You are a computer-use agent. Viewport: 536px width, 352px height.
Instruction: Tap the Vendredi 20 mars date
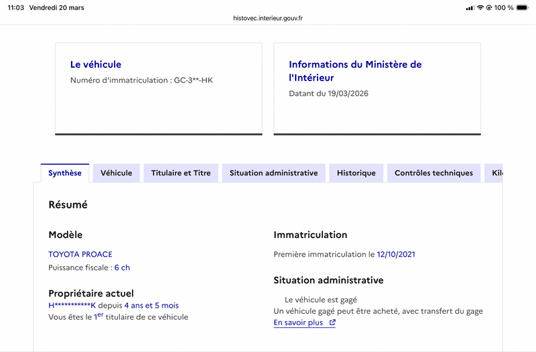coord(57,7)
